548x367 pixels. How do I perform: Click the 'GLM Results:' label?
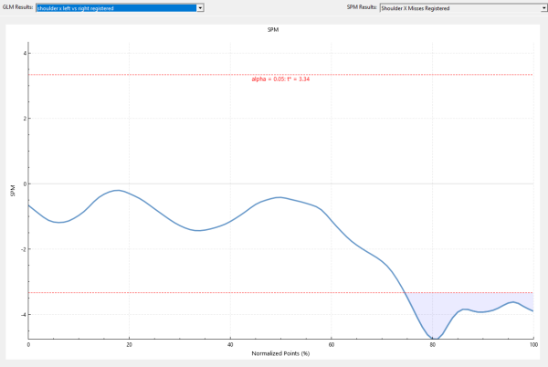coord(18,7)
